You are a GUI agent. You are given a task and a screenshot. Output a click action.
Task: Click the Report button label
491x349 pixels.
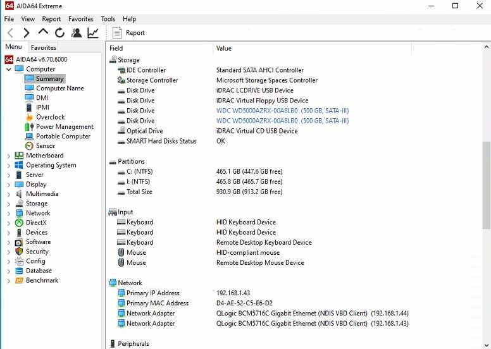135,33
